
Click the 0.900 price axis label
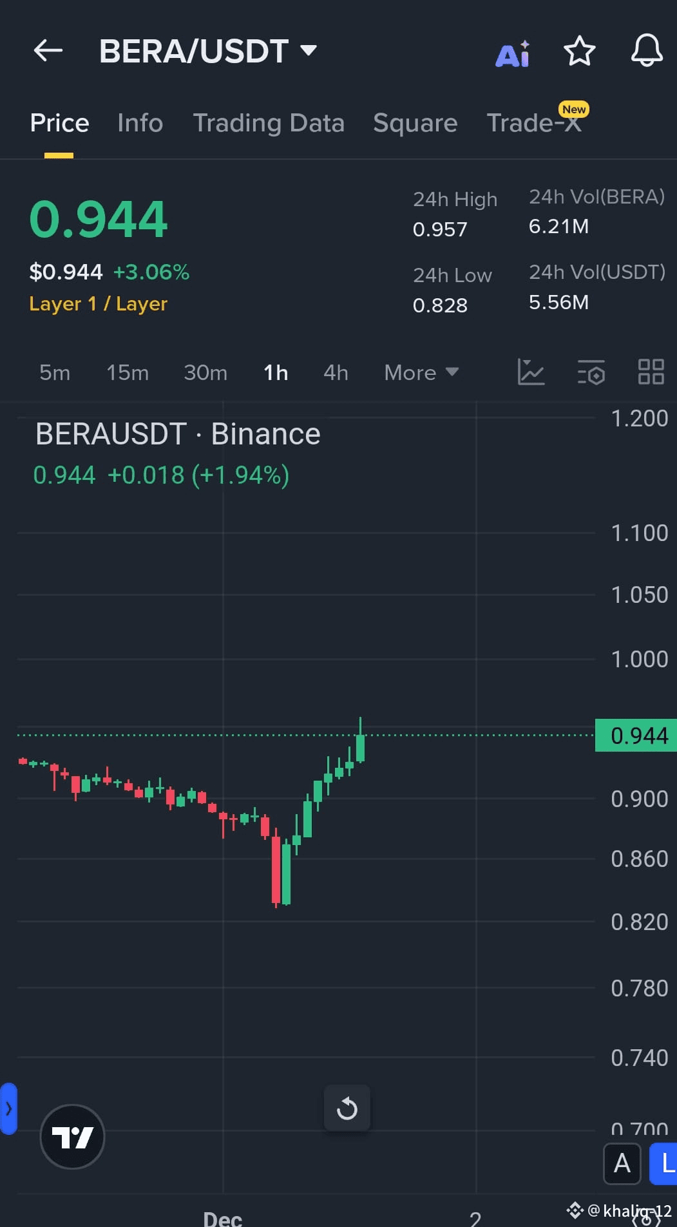coord(639,799)
